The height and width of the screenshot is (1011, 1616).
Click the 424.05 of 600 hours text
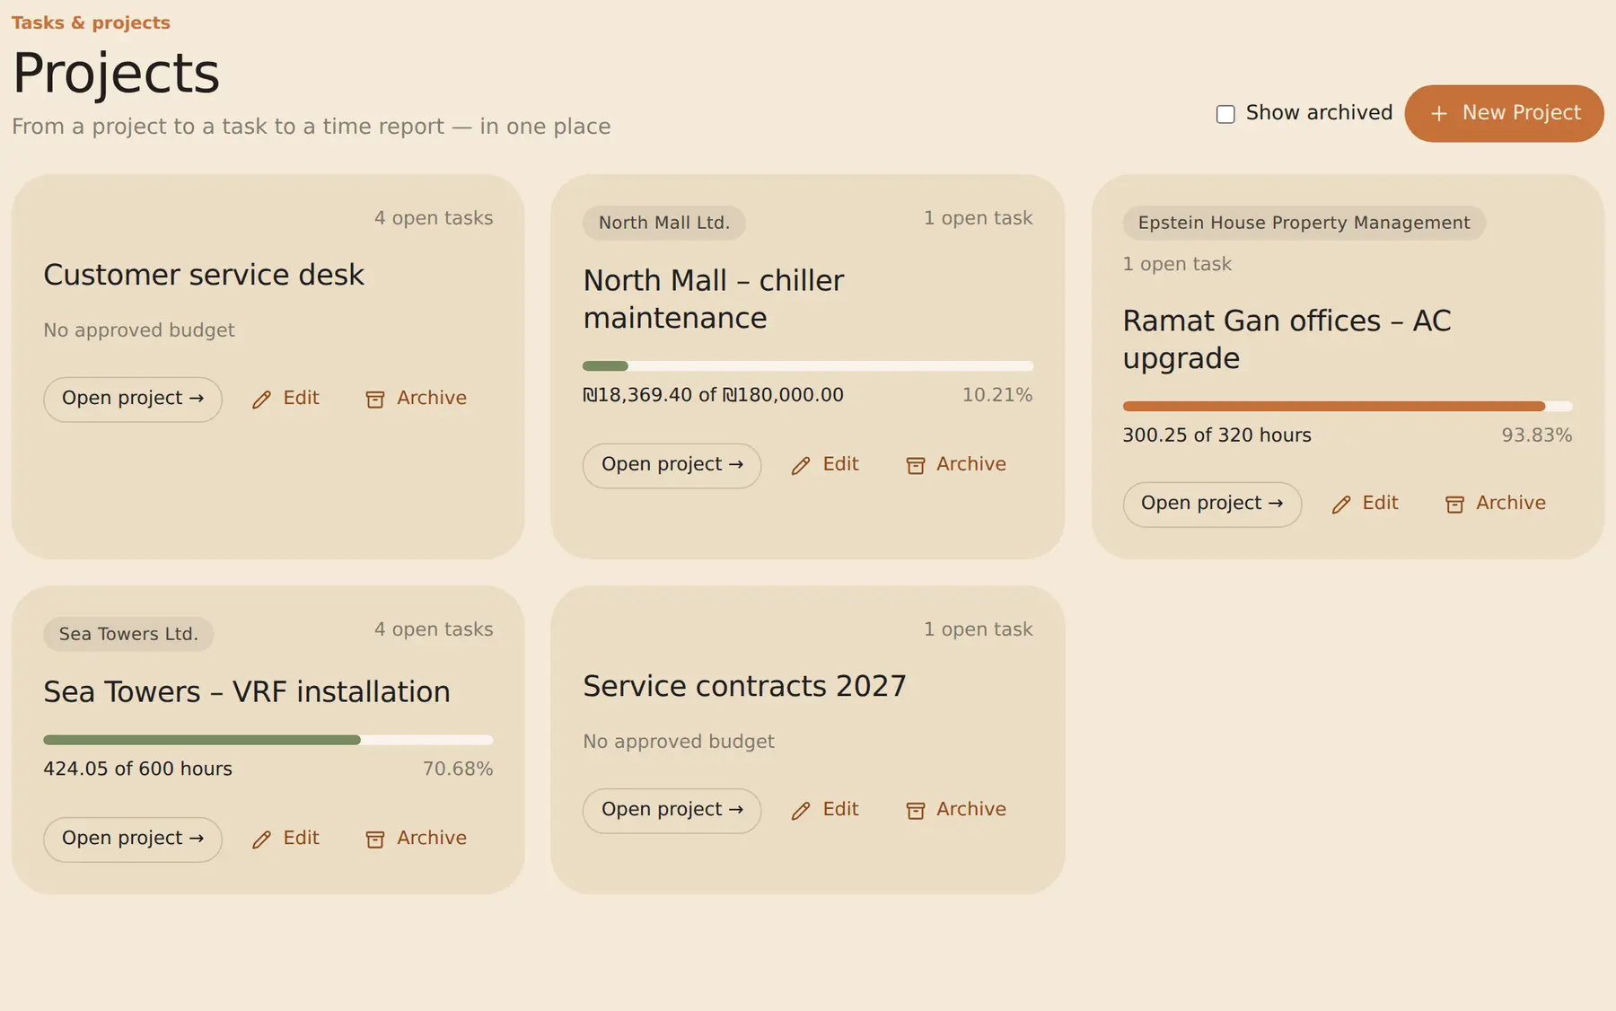click(138, 769)
